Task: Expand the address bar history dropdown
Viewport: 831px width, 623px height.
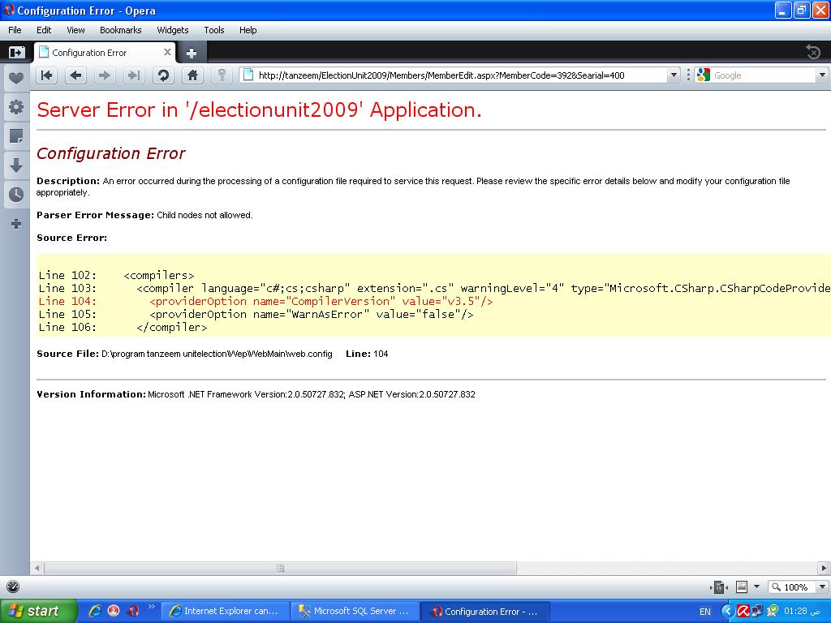Action: click(674, 75)
